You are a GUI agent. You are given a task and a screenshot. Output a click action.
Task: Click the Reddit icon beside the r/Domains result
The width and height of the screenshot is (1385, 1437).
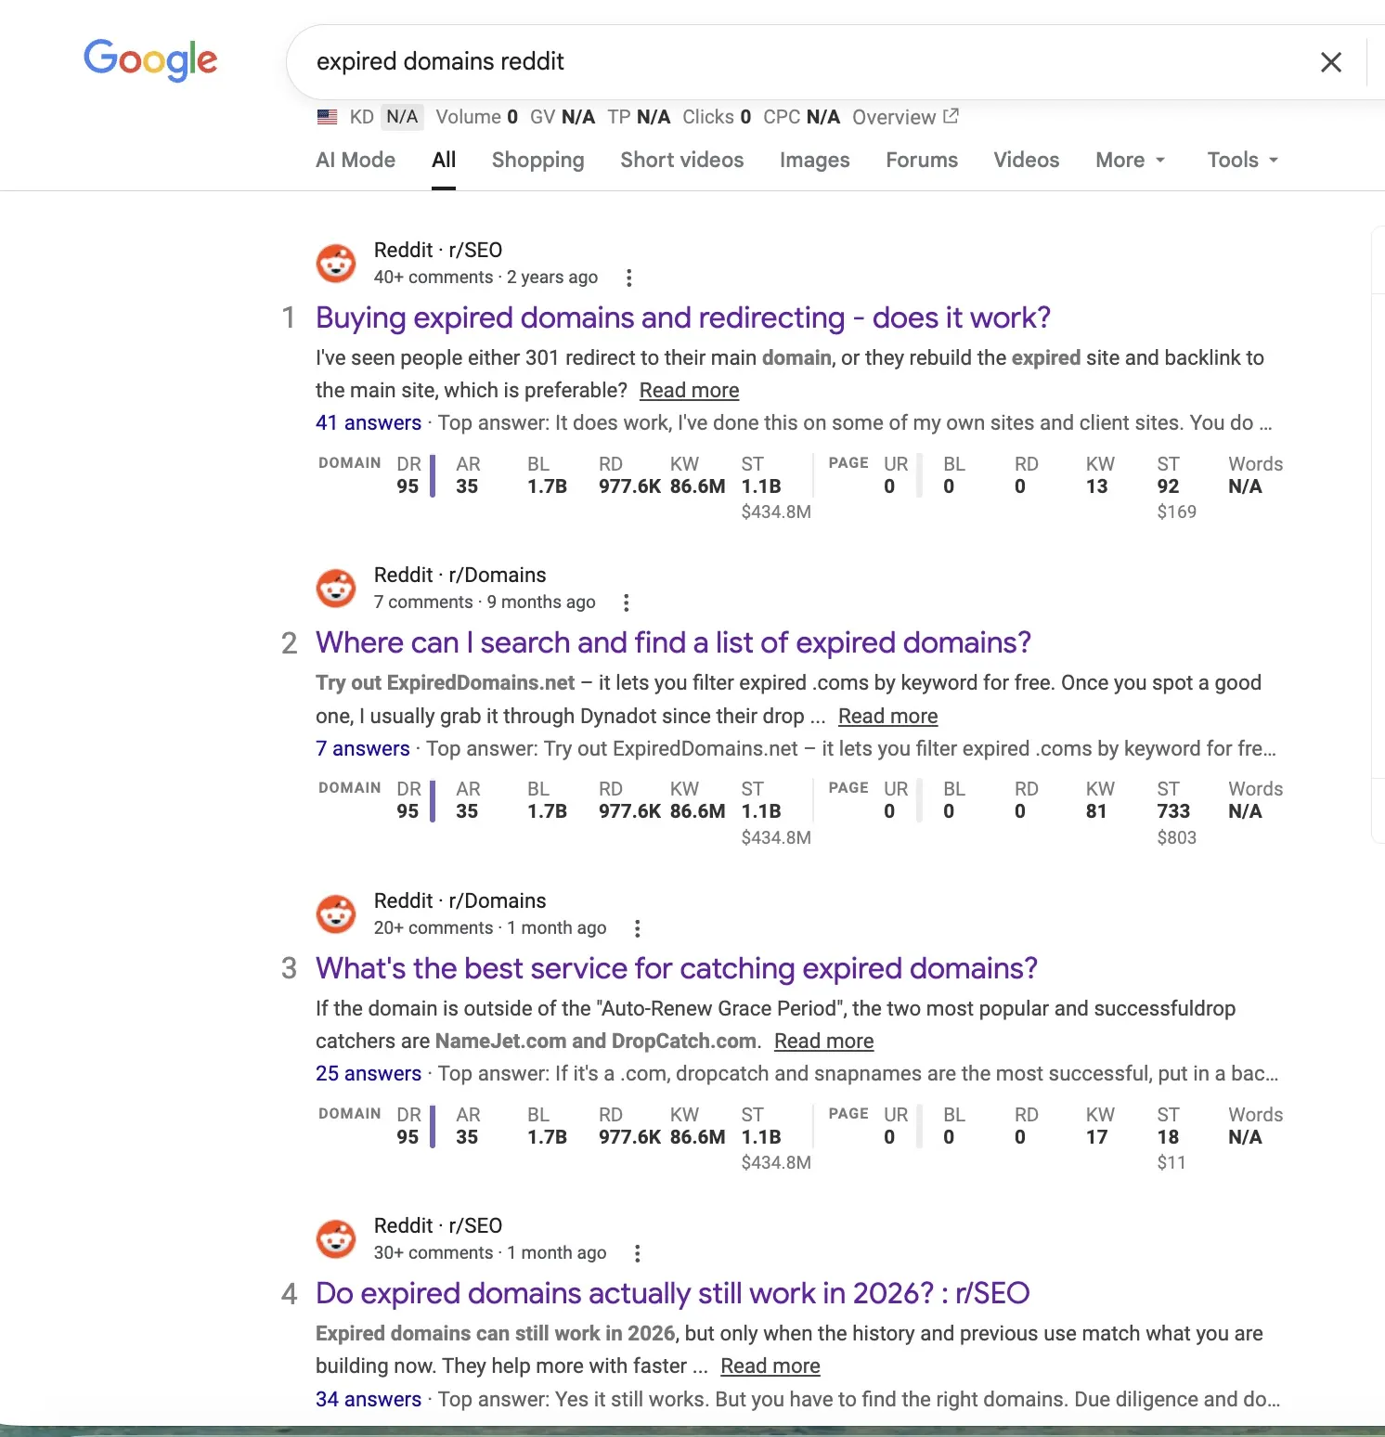[335, 588]
